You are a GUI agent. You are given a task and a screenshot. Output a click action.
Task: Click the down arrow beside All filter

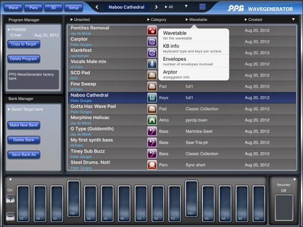point(186,6)
